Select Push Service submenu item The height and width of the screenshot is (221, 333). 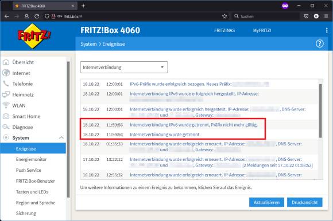tap(29, 170)
